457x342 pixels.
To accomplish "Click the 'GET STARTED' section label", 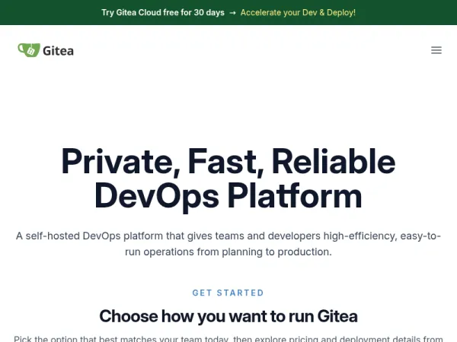I will pos(228,293).
